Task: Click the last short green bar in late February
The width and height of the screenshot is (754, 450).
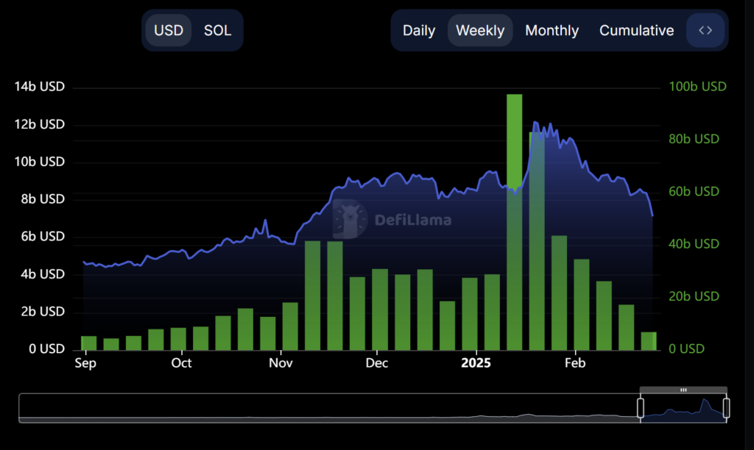Action: click(x=649, y=341)
